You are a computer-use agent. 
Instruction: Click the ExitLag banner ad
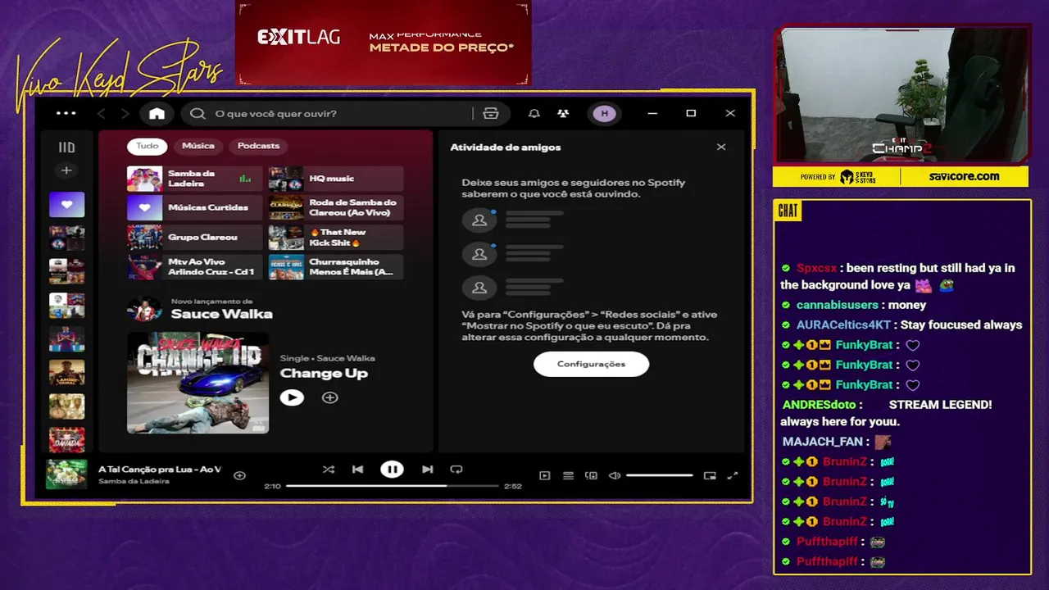pyautogui.click(x=384, y=43)
